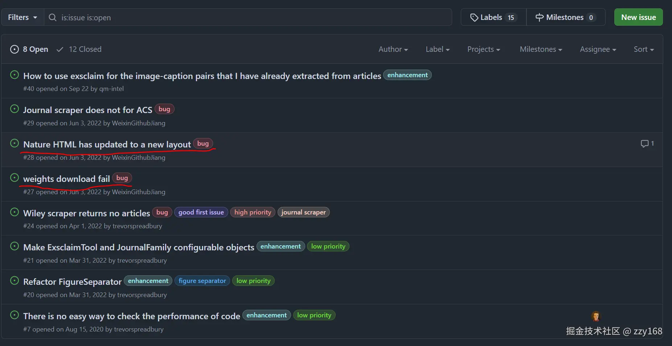The image size is (672, 346).
Task: Click the 'good first issue' label
Action: [201, 212]
